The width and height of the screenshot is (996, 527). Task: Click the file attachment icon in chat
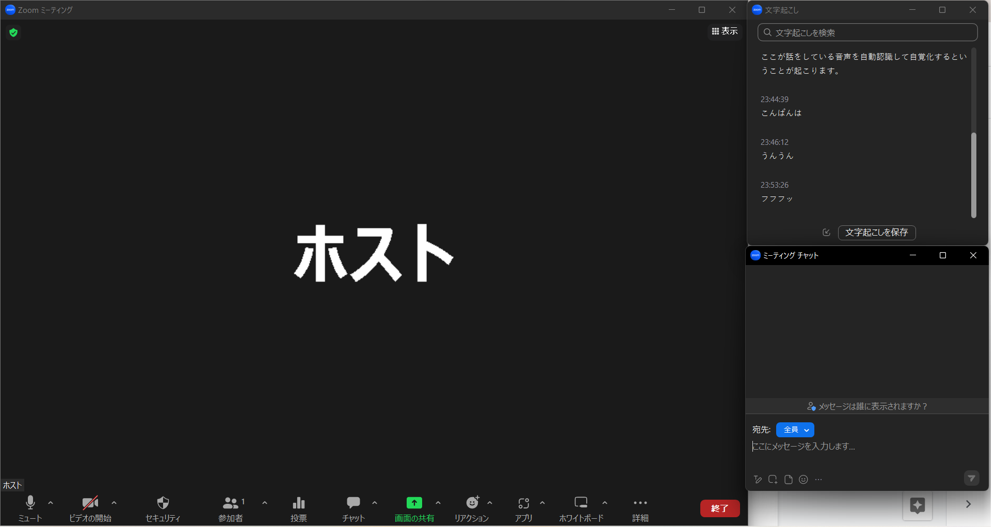tap(788, 480)
